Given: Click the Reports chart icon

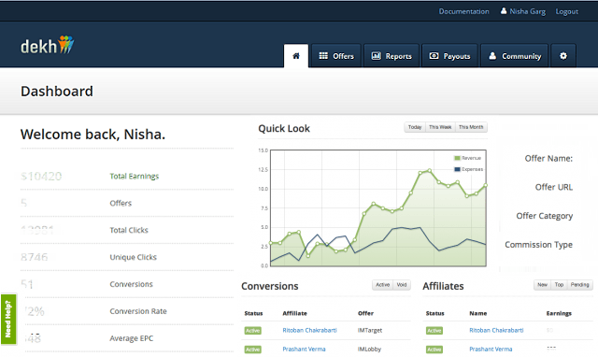Looking at the screenshot, I should [376, 56].
